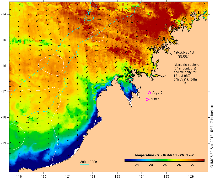
Task: Click the temperature colorbar near 27
Action: coord(193,160)
